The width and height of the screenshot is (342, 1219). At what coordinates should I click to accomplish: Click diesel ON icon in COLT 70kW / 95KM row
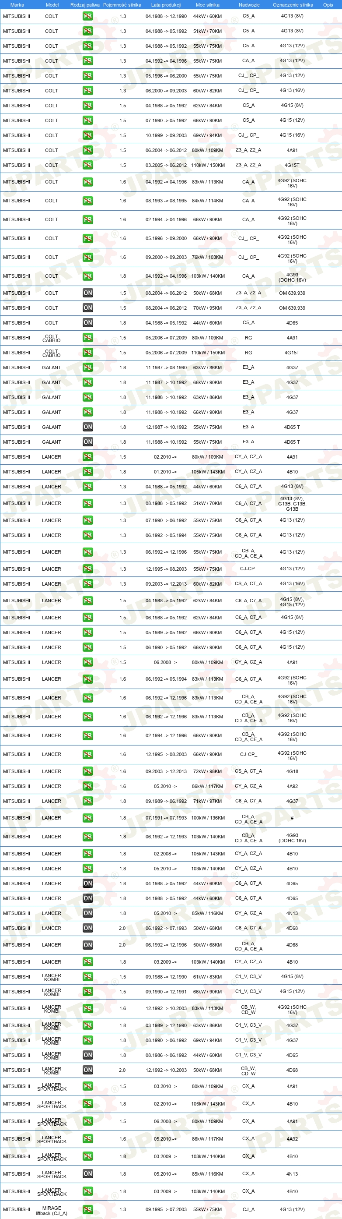coord(87,308)
